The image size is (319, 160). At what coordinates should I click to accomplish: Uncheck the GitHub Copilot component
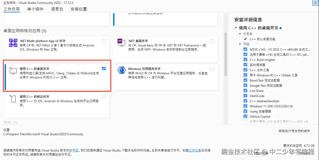[x=245, y=116]
